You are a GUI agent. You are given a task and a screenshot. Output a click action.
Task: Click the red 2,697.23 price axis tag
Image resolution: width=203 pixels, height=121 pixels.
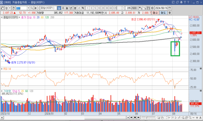pos(196,33)
